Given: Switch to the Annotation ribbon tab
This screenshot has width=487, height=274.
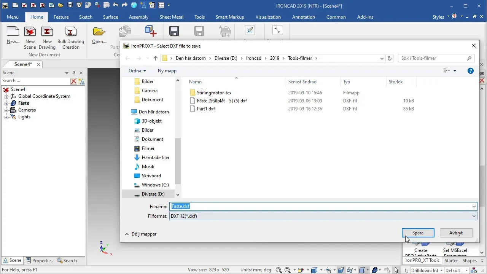Looking at the screenshot, I should (303, 17).
